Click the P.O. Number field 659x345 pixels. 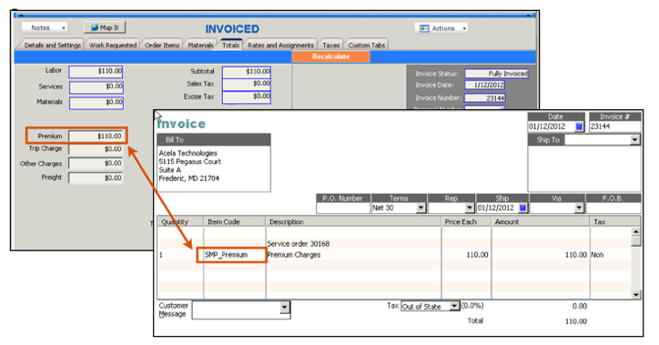click(x=343, y=208)
